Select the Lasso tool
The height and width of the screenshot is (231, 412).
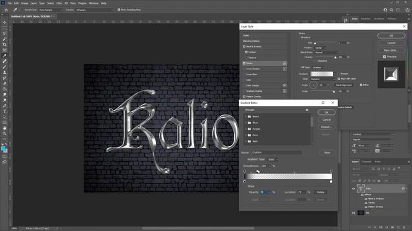[5, 33]
